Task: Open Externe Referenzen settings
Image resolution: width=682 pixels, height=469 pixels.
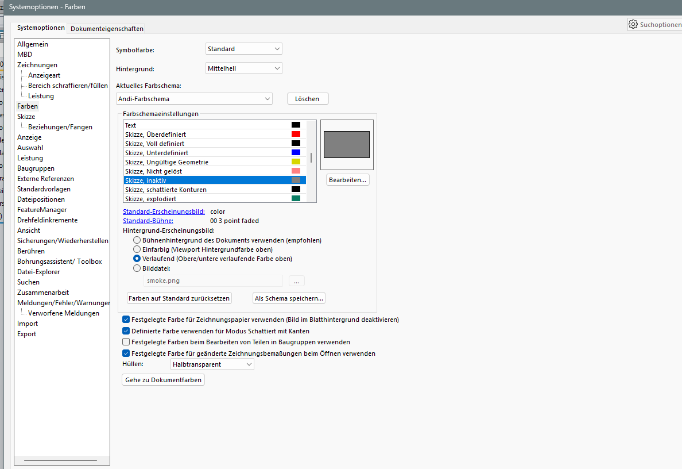Action: point(46,179)
